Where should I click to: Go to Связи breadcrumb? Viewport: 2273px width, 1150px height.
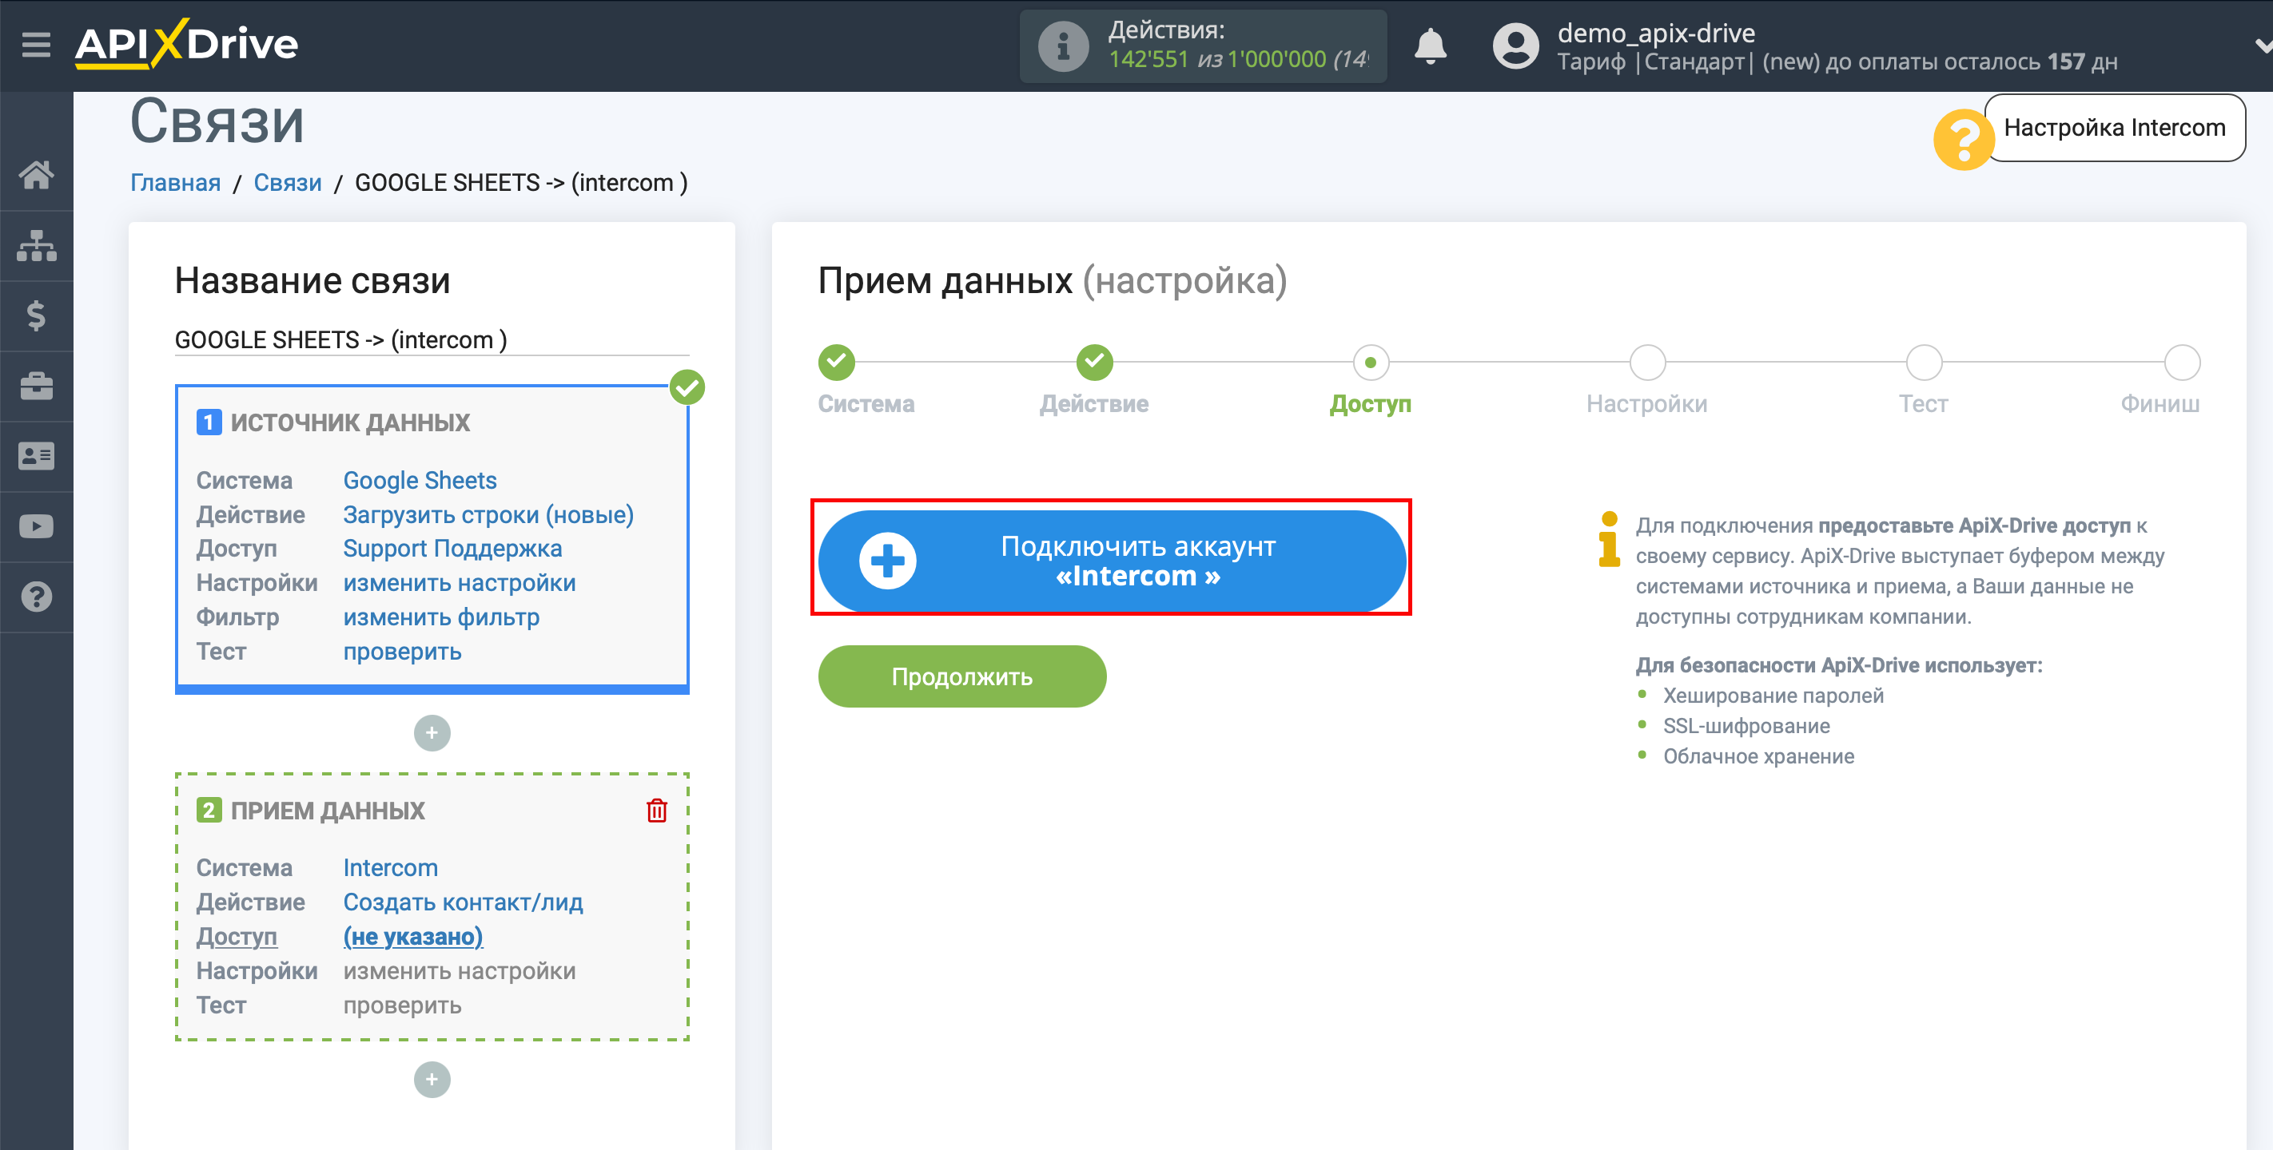pos(288,183)
